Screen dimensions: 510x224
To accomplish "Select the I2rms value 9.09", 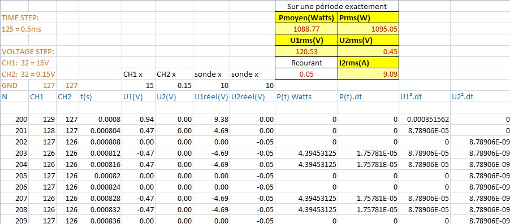I will click(369, 74).
